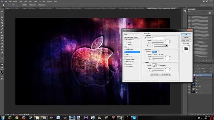The image size is (214, 120).
Task: Toggle Inner Shadow effect checkbox
Action: 125,49
